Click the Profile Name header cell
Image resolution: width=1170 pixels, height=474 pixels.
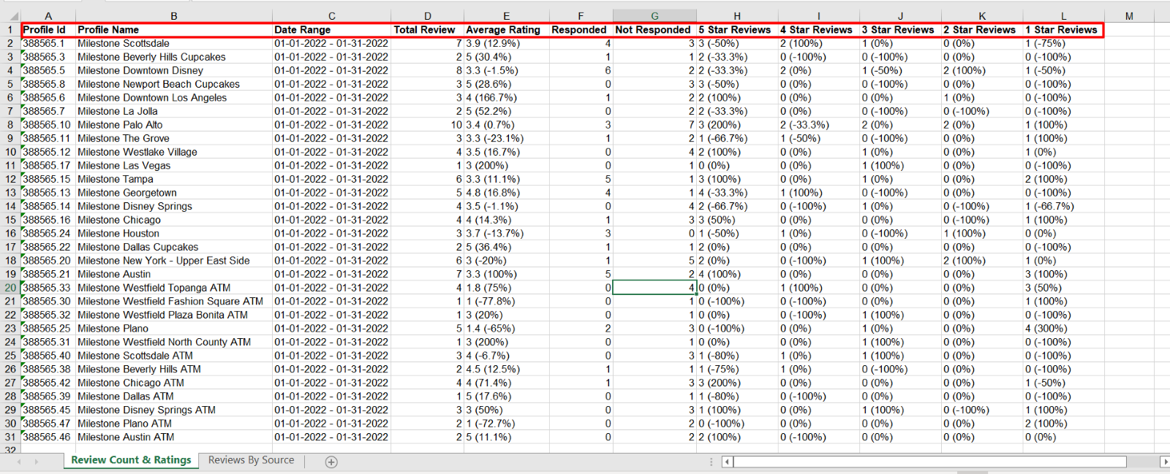(174, 30)
